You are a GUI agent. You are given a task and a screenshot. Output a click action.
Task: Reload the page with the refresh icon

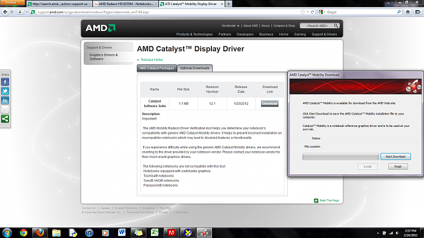312,12
